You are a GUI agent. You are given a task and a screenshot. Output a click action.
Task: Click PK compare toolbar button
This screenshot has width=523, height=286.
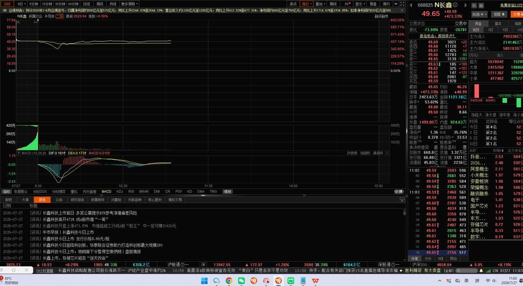(347, 4)
